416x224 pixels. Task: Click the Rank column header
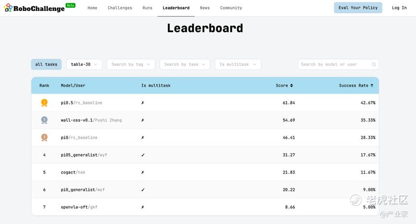44,86
